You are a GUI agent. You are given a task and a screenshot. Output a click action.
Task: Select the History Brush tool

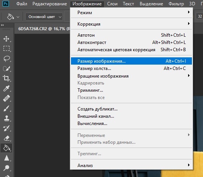click(x=6, y=128)
